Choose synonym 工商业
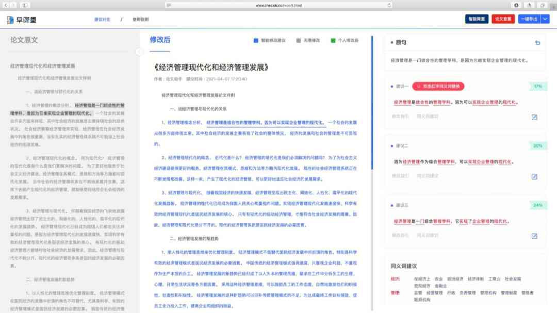Image resolution: width=557 pixels, height=313 pixels. pyautogui.click(x=494, y=279)
